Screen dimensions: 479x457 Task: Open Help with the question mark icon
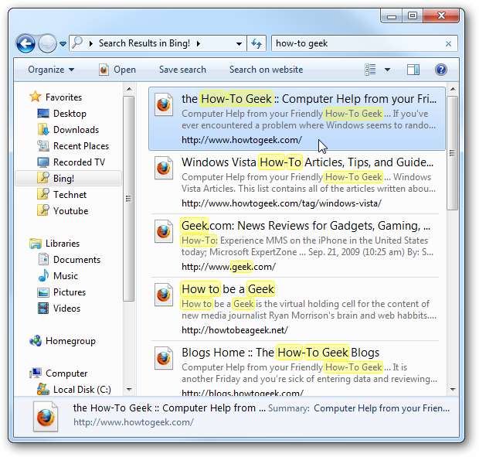[x=441, y=70]
